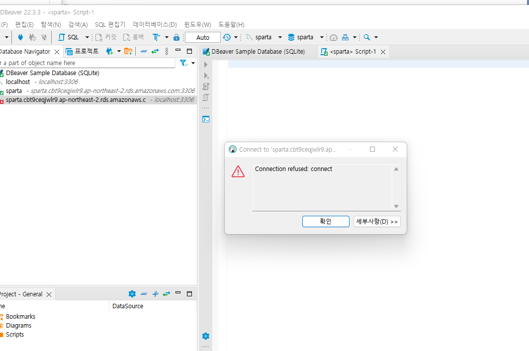
Task: Click the explain execution plan icon
Action: tap(206, 97)
